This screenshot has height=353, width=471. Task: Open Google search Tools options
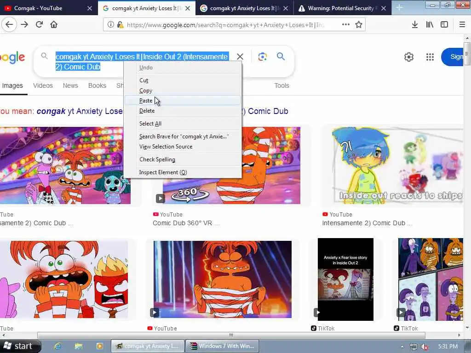click(281, 85)
